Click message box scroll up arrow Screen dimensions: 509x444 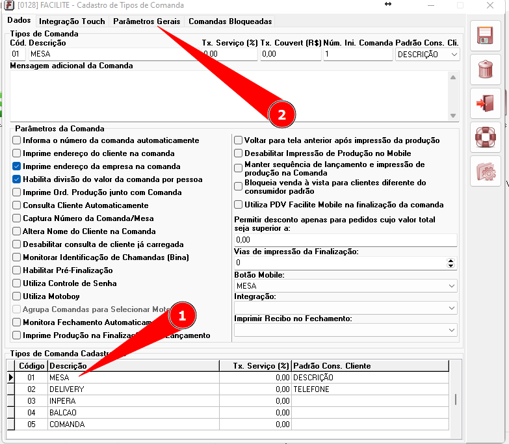pos(453,77)
